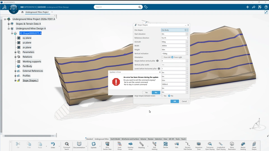Expand the Parameters tree node
The width and height of the screenshot is (269, 151).
[15, 52]
